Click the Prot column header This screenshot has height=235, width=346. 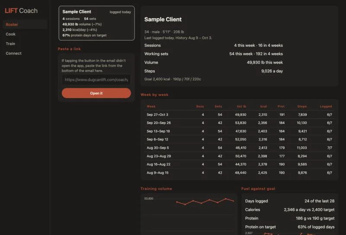[x=281, y=106]
